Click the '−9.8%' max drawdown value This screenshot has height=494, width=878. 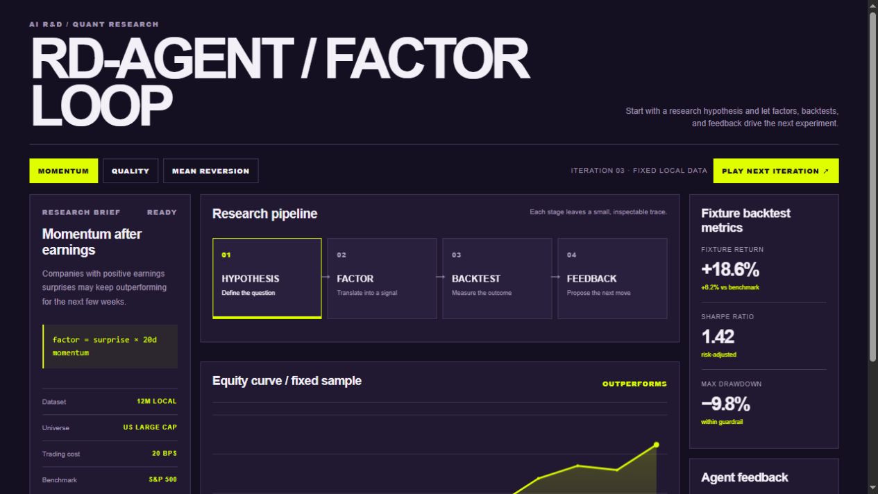click(x=725, y=404)
